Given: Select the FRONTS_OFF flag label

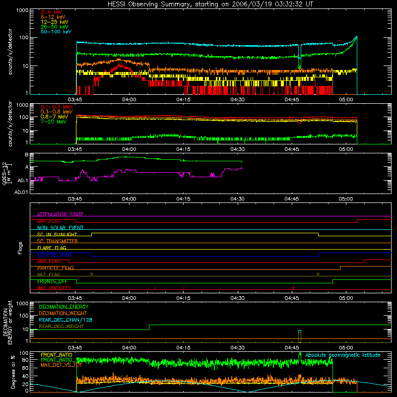Looking at the screenshot, I should coord(52,281).
